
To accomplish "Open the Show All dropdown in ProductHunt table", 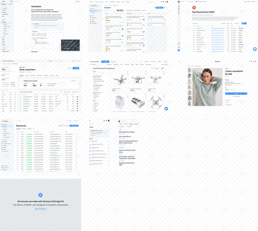I will (x=196, y=23).
